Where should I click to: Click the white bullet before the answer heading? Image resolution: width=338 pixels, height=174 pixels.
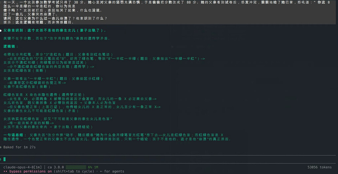click(x=1, y=31)
